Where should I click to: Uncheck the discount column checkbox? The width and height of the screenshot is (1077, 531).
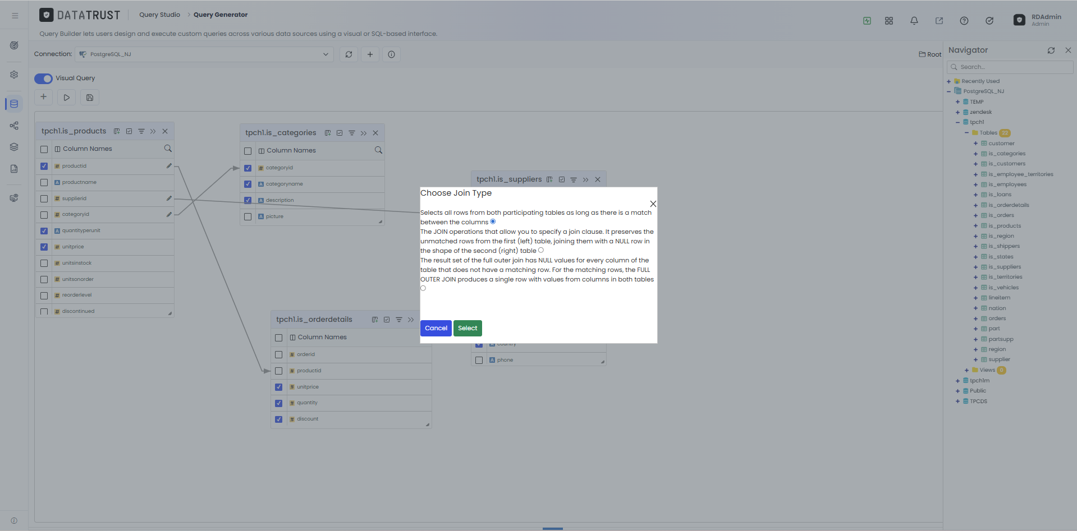pyautogui.click(x=278, y=419)
